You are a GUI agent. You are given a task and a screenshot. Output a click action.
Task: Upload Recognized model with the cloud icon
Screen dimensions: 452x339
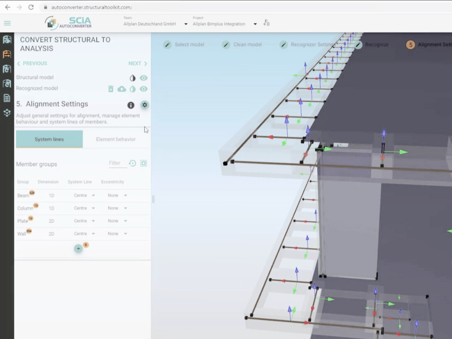click(122, 89)
